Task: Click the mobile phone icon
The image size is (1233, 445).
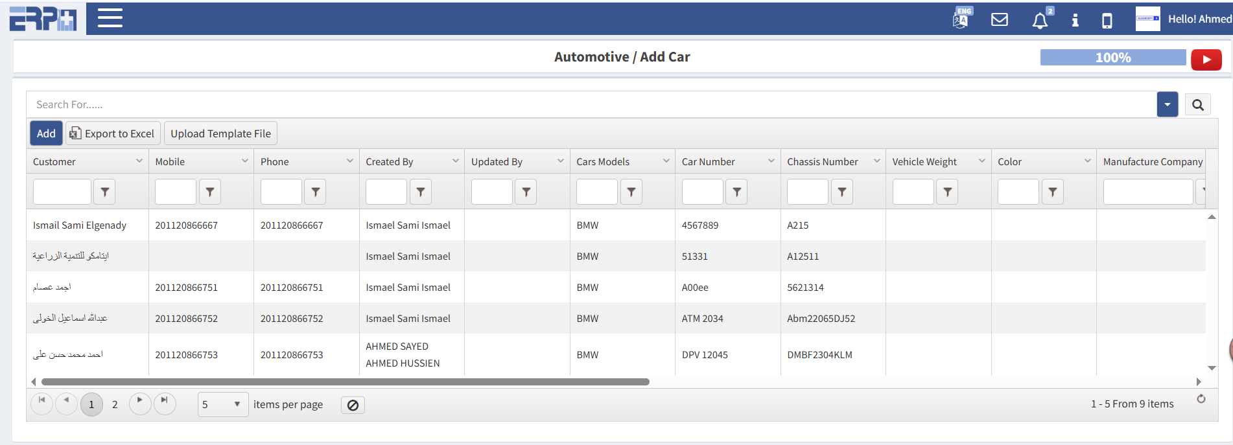Action: (x=1107, y=21)
